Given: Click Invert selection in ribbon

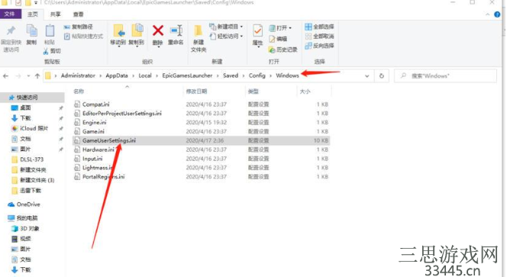Looking at the screenshot, I should [319, 46].
